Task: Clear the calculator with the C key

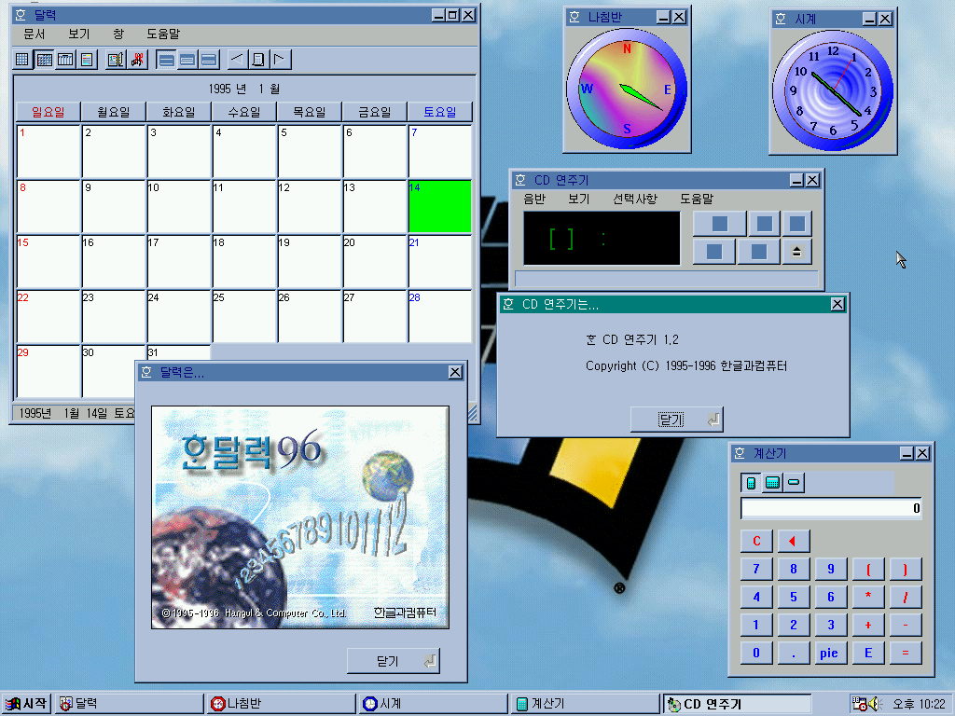Action: coord(756,541)
